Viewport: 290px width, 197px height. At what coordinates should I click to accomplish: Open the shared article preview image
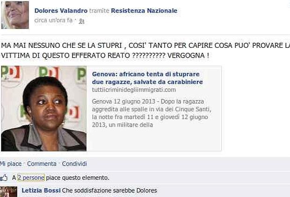(44, 108)
